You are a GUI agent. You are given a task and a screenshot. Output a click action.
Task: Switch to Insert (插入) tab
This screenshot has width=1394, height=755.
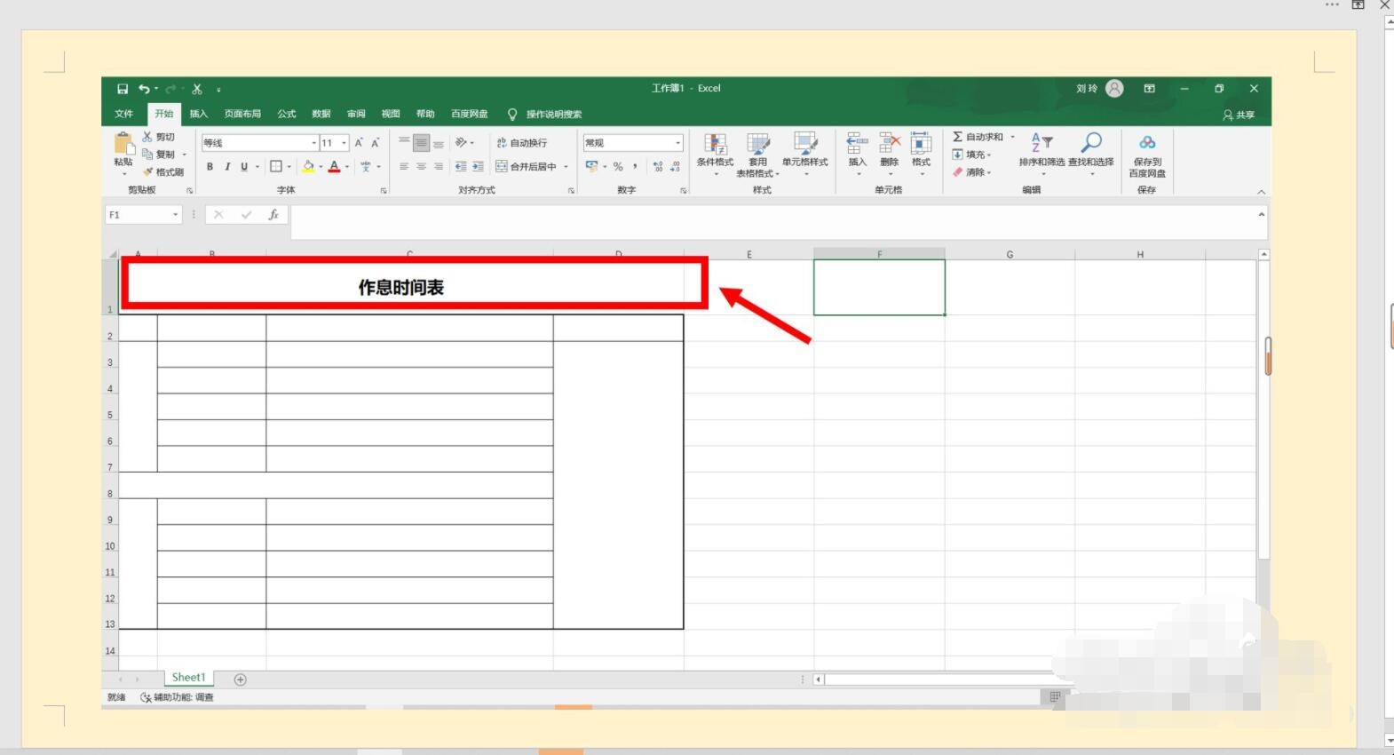198,114
